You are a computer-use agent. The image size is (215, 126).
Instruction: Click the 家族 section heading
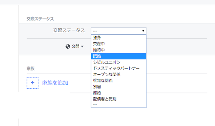coord(31,69)
